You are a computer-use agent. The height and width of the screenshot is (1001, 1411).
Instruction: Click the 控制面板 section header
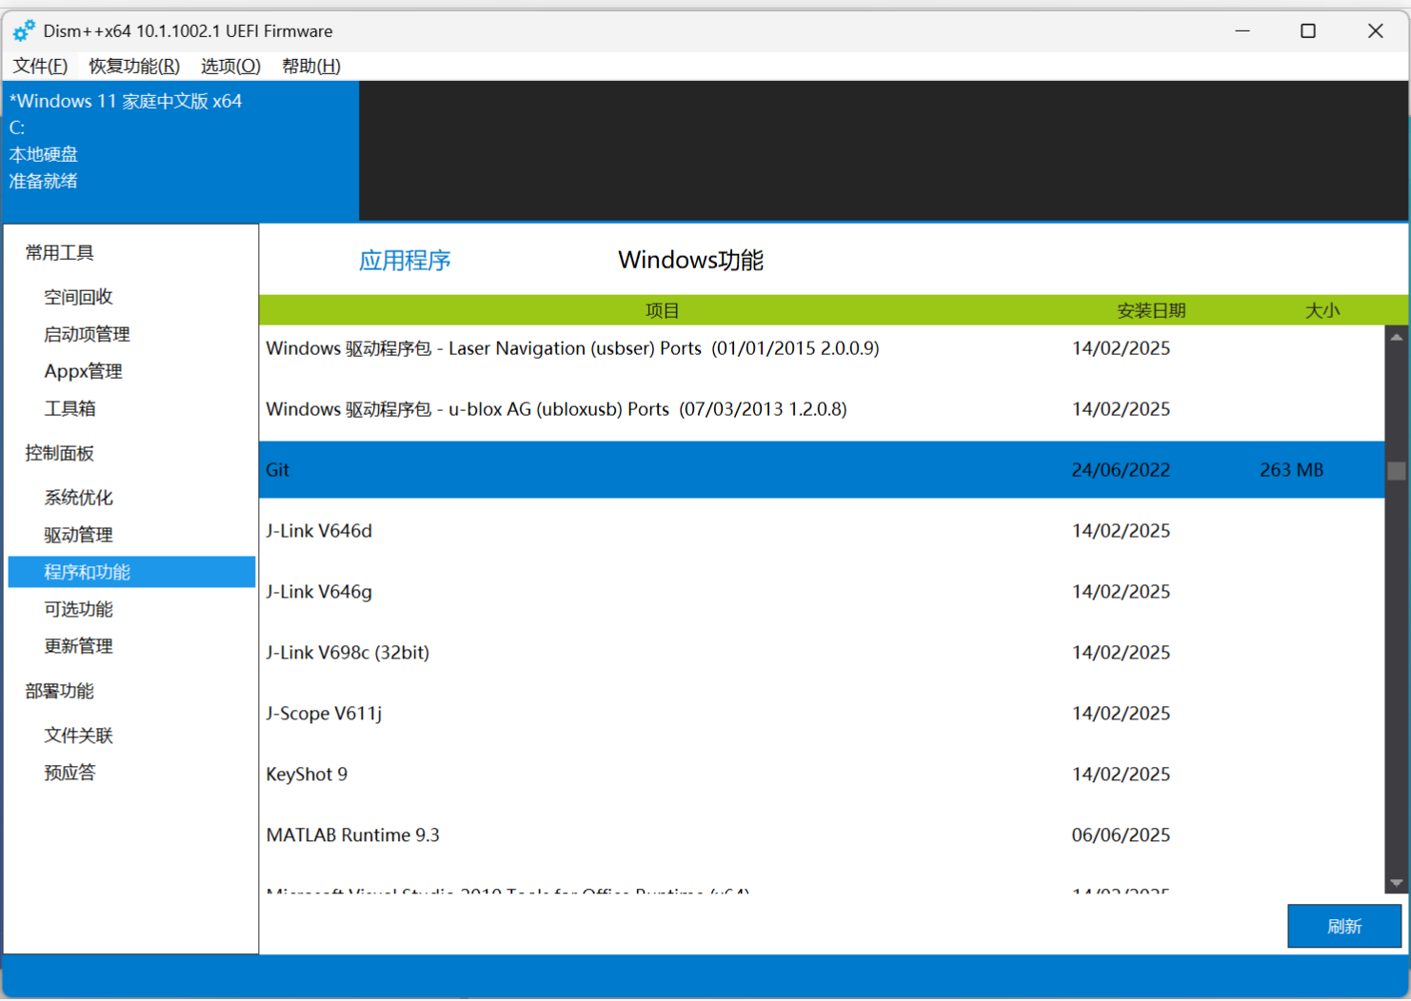(59, 453)
